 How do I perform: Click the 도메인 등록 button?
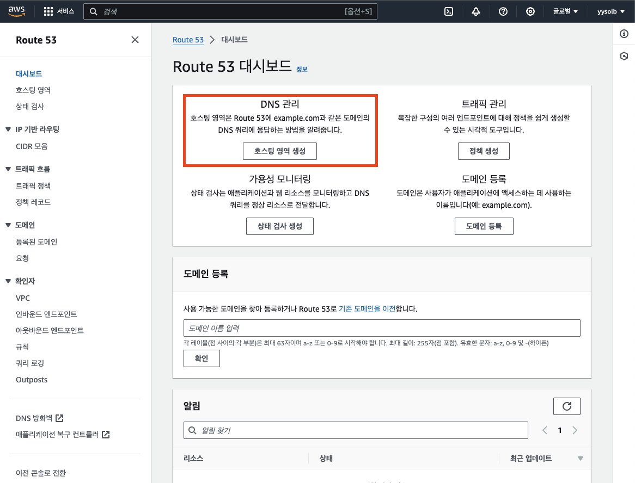tap(484, 226)
